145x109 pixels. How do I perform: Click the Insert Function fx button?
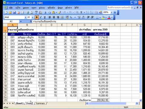click(31, 21)
